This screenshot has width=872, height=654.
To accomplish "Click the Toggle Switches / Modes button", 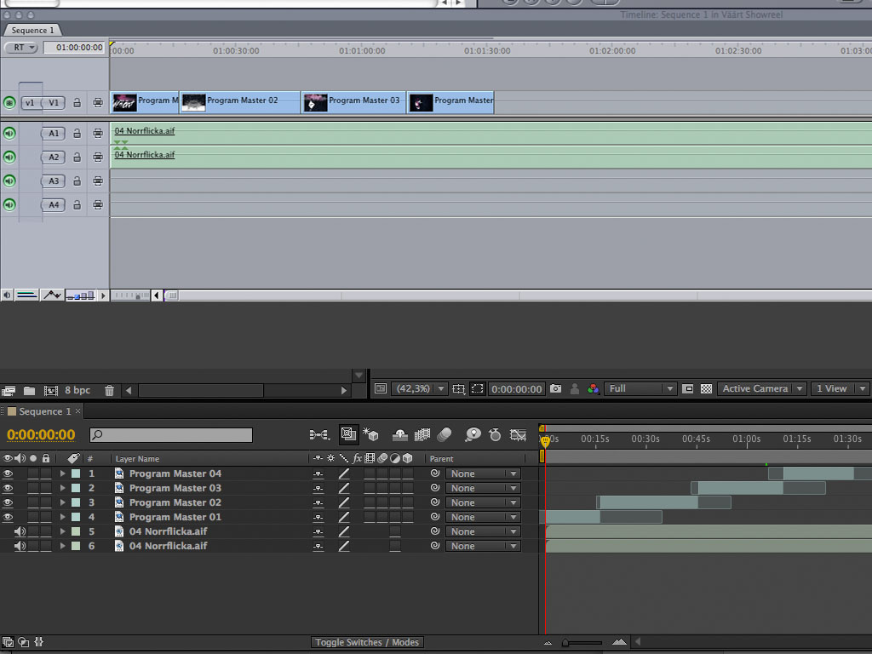I will (x=367, y=643).
